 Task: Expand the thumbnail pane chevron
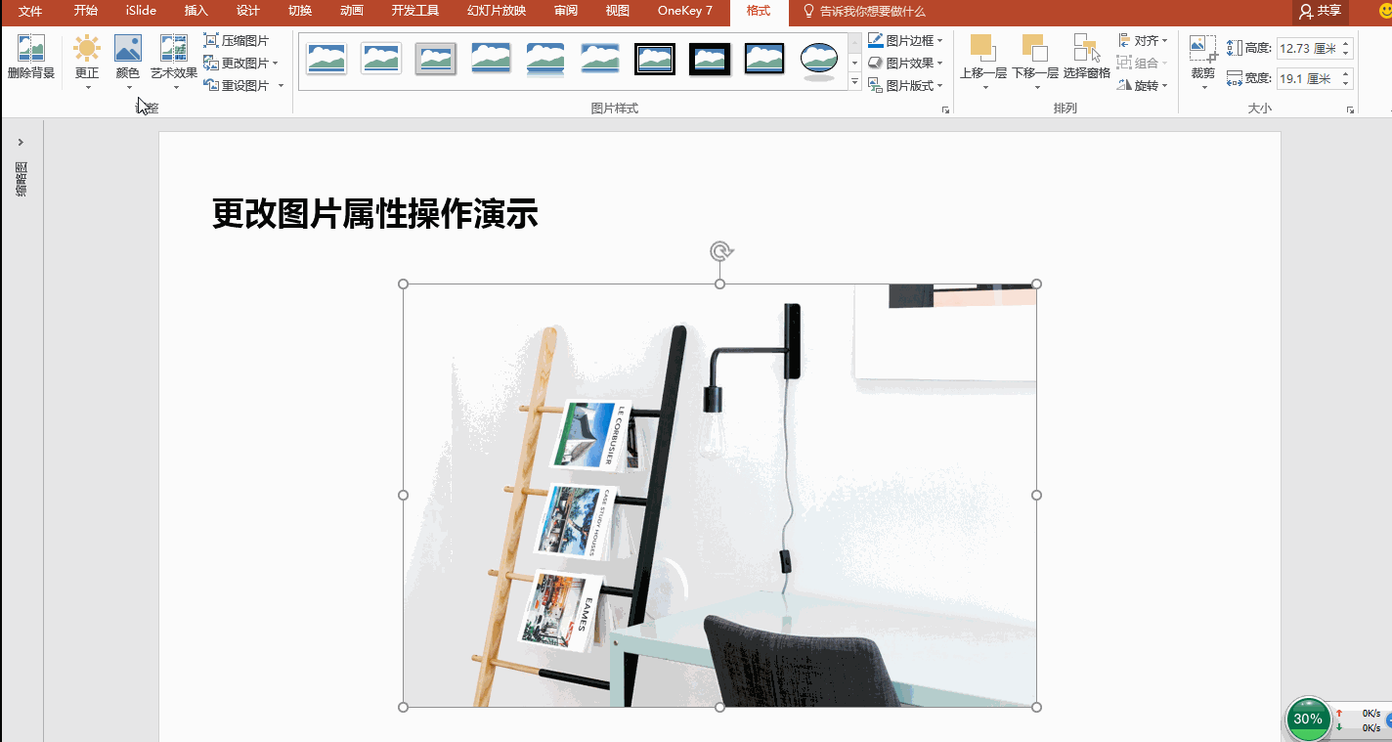tap(21, 143)
